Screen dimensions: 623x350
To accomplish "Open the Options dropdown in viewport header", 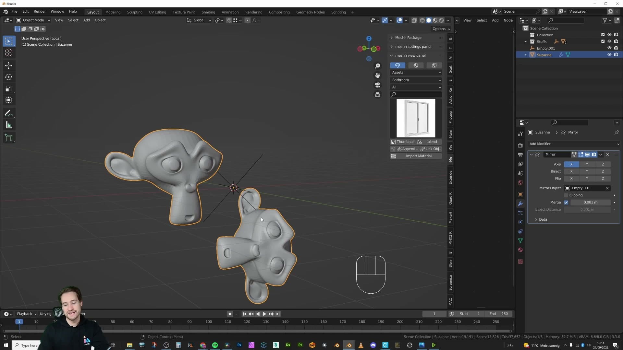I will [x=441, y=29].
